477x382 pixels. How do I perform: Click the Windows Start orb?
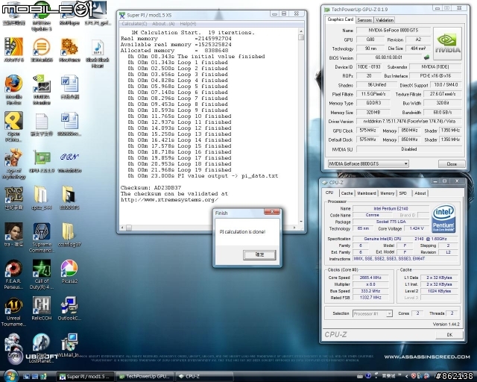(x=11, y=376)
